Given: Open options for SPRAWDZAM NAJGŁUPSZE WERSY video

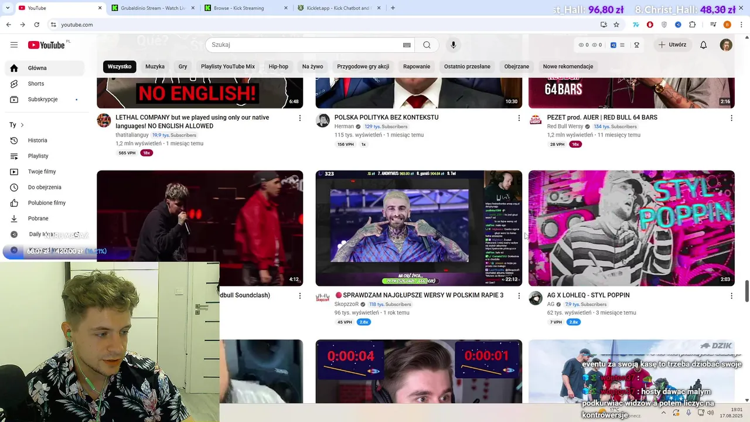Looking at the screenshot, I should [519, 296].
